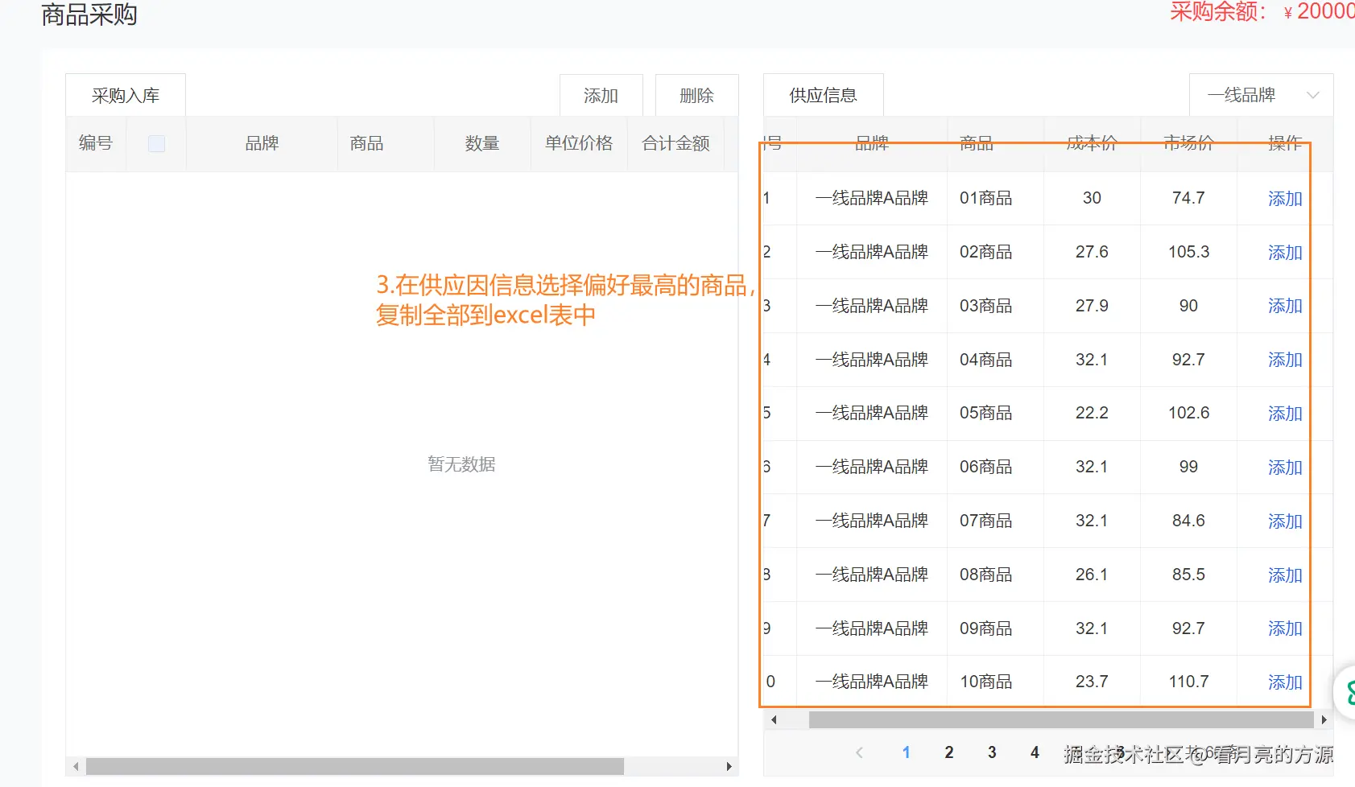Click the 添加 button beside 删除
1355x787 pixels.
601,95
